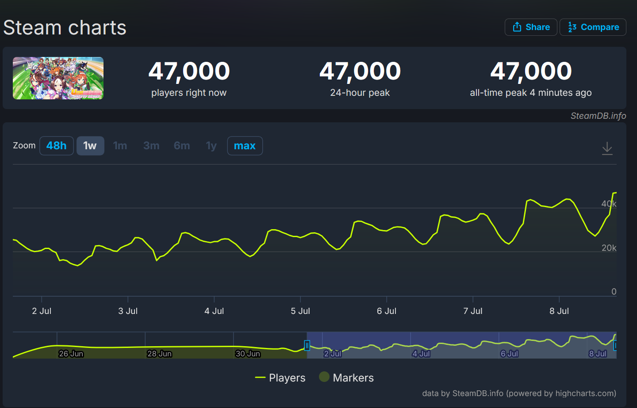Download chart data via arrow icon

click(x=607, y=148)
